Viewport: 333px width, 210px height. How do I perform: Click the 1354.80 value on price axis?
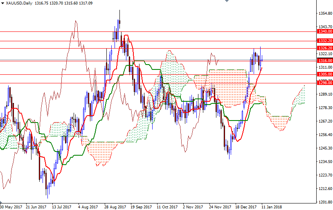tap(325, 13)
